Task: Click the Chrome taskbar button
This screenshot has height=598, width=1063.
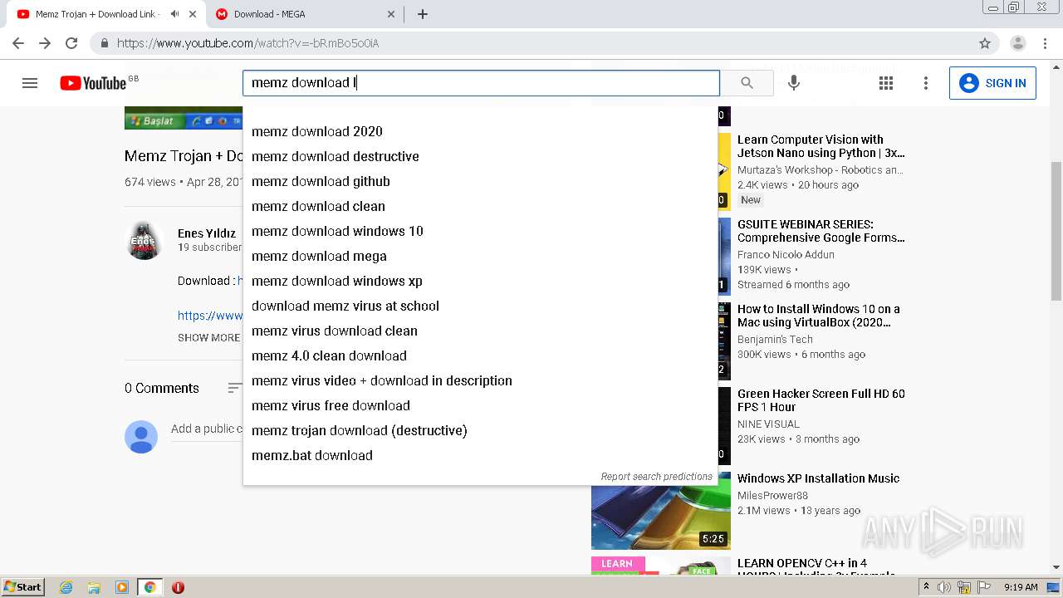Action: [x=149, y=587]
